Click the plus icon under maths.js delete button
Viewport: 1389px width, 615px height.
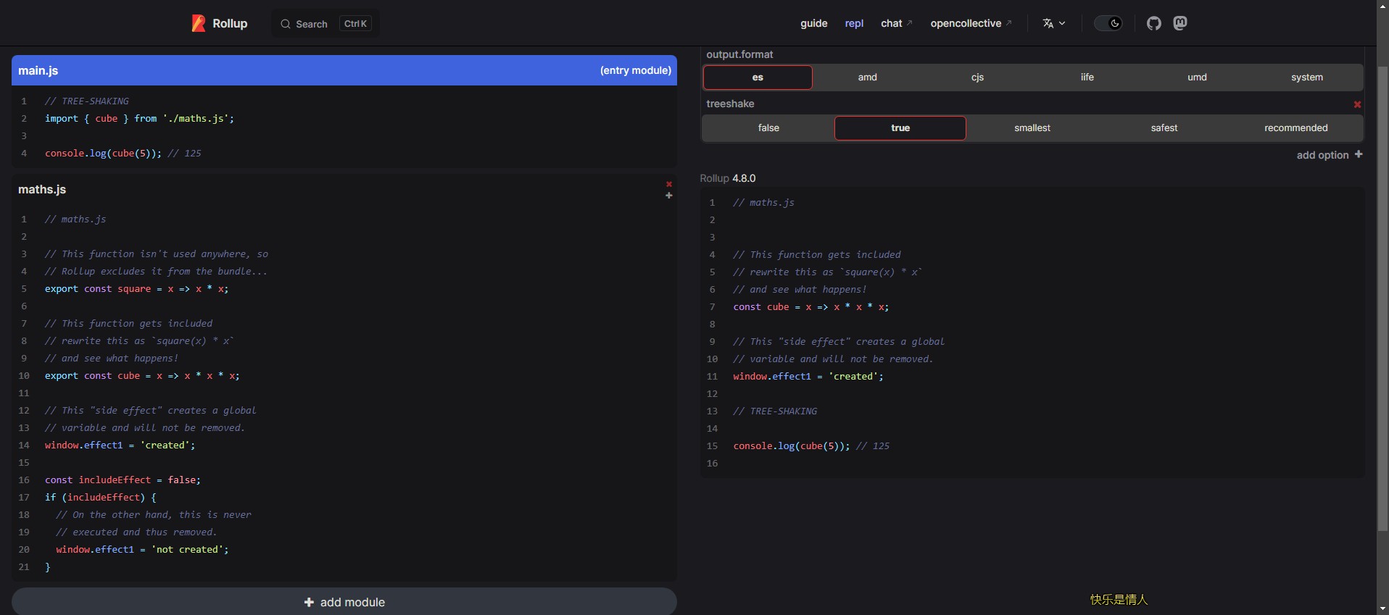click(x=668, y=196)
